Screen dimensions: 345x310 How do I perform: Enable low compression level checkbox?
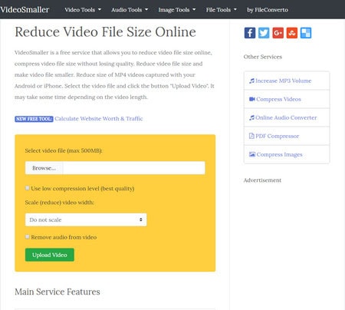point(28,188)
